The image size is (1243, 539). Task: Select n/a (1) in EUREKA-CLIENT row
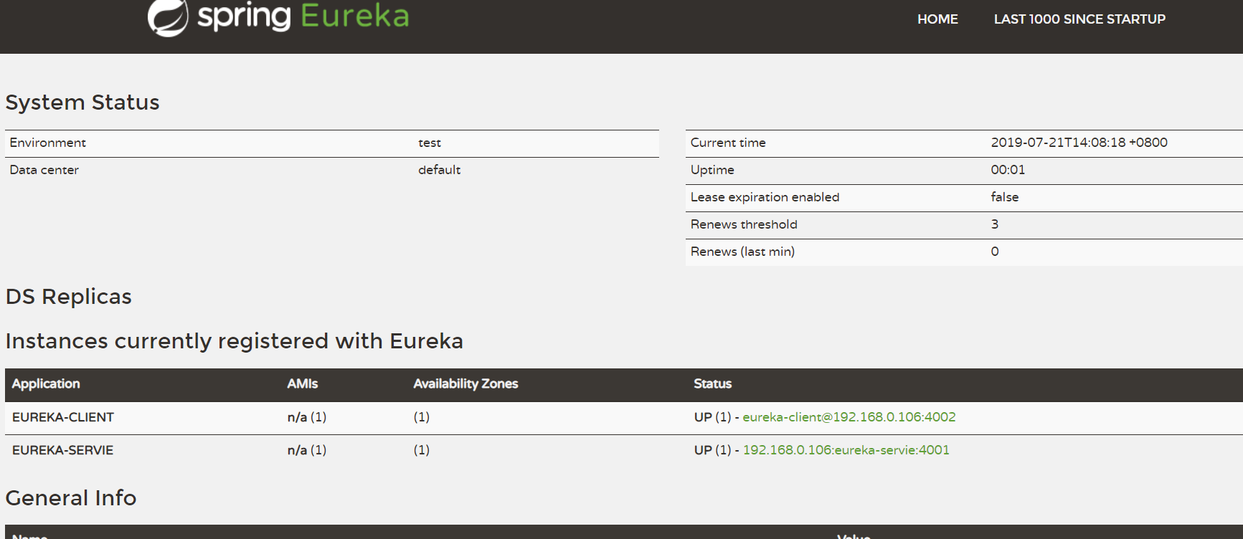coord(307,417)
